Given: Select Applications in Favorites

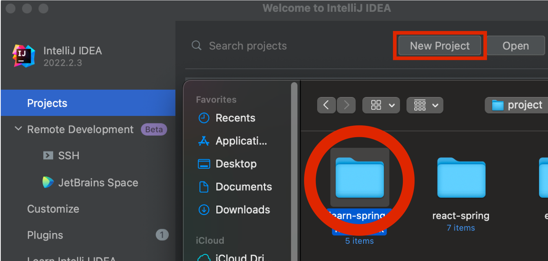Looking at the screenshot, I should [241, 141].
